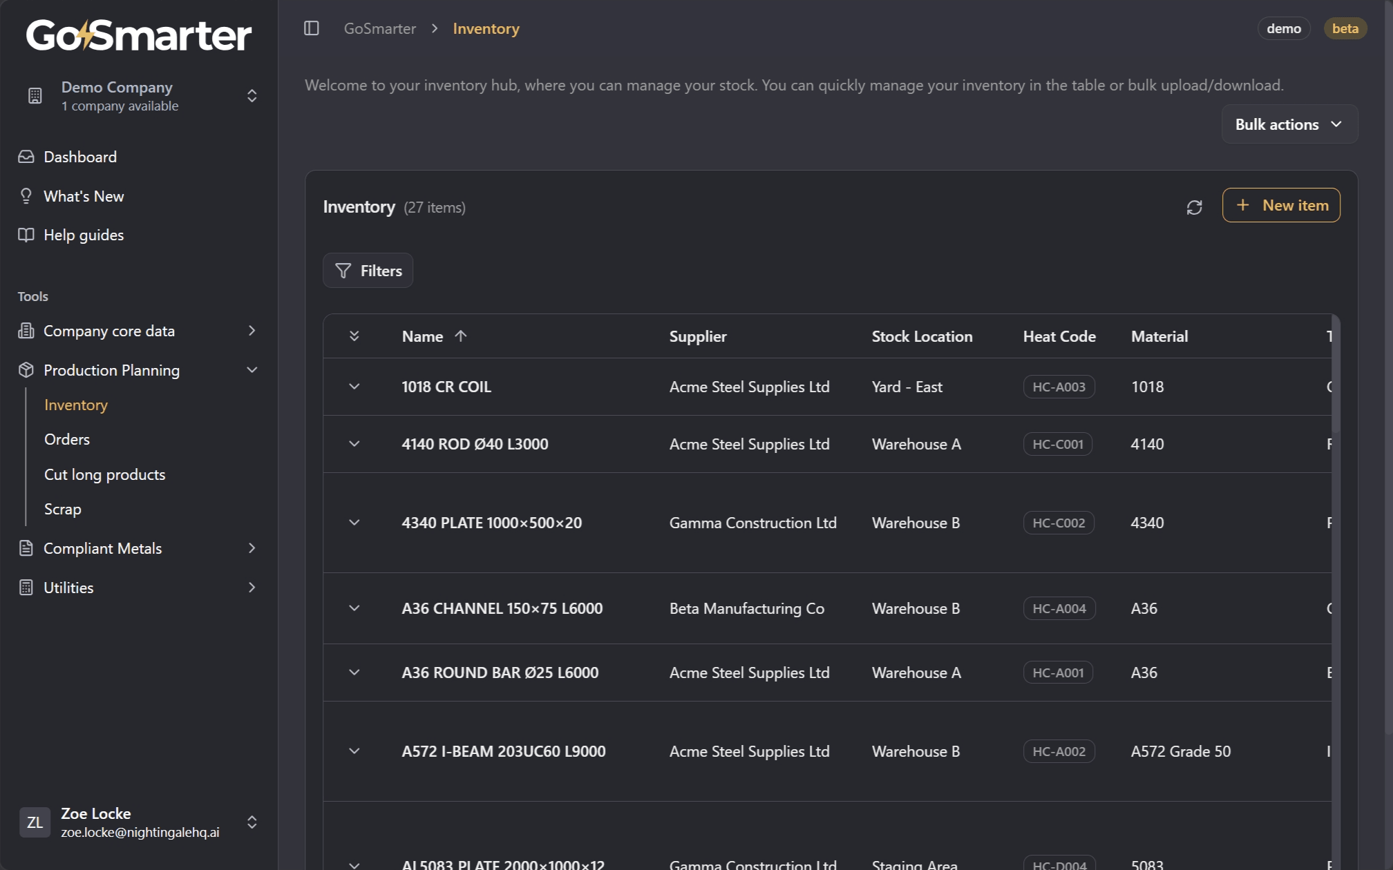Click the Help guides book icon
This screenshot has width=1393, height=870.
click(x=26, y=235)
